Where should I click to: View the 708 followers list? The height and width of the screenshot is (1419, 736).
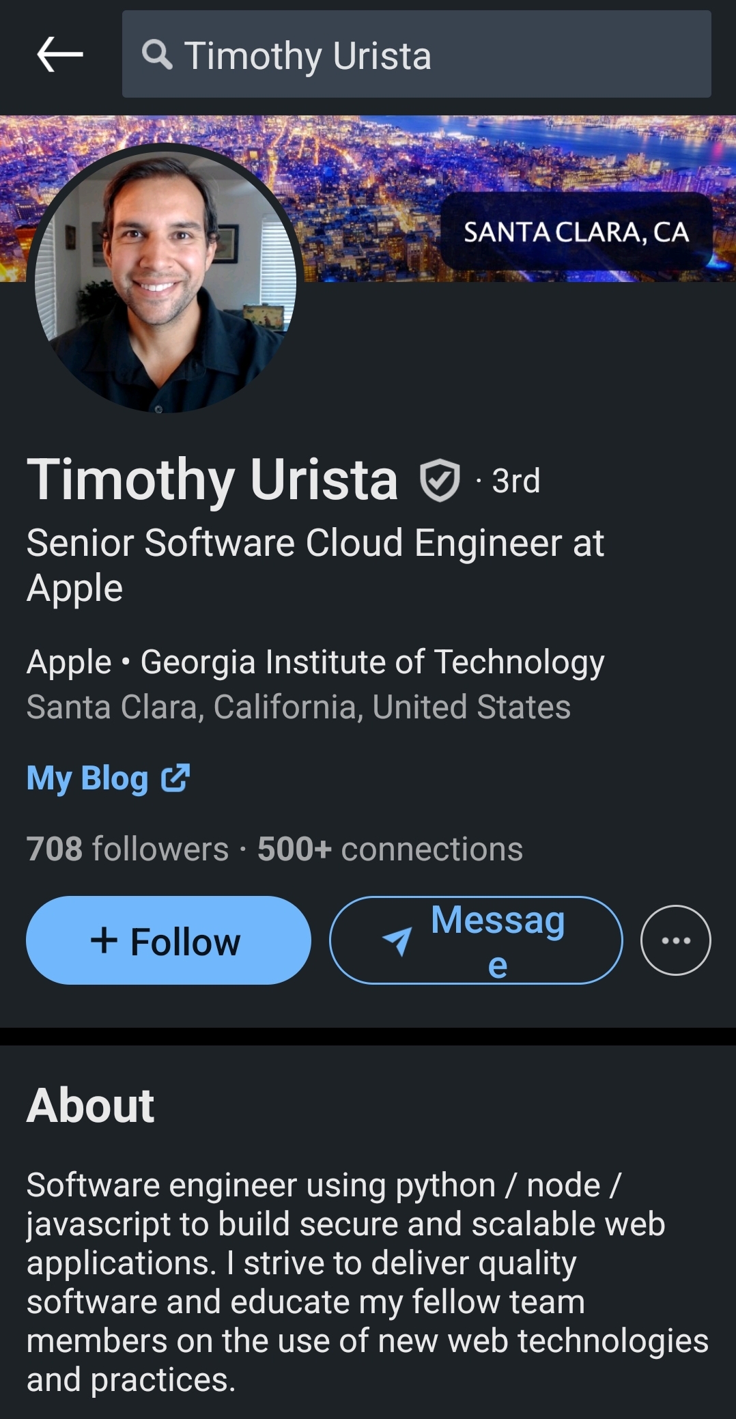(x=127, y=849)
